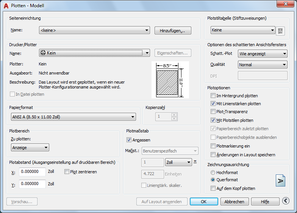
Task: Open the Schatt.-Plot dropdown
Action: [x=263, y=54]
